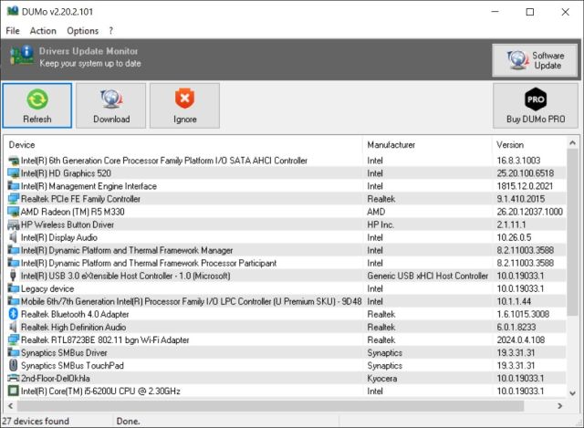This screenshot has height=428, width=584.
Task: Click the Intel HD Graphics 520 icon
Action: pyautogui.click(x=14, y=173)
